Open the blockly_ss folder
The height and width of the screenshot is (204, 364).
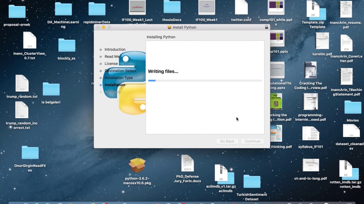pos(67,46)
